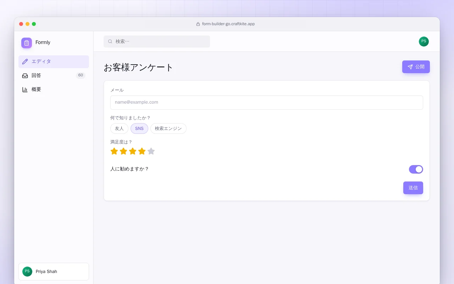
Task: Click the 公開 publish button
Action: (416, 67)
